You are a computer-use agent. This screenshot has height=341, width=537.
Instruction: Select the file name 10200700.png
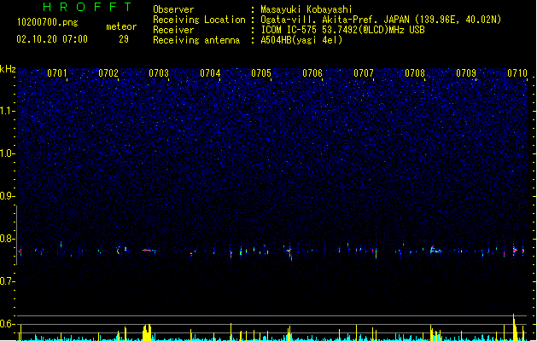[x=47, y=22]
